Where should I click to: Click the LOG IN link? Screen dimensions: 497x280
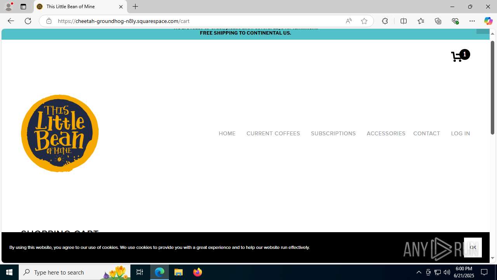click(x=461, y=133)
